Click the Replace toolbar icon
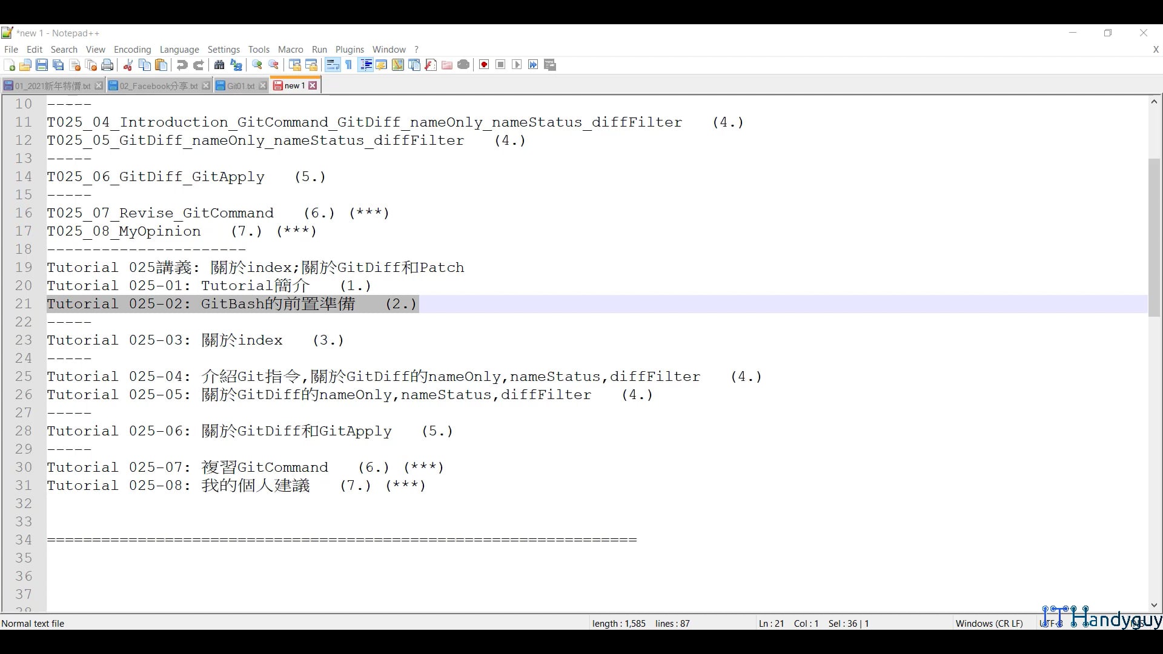 pos(236,65)
